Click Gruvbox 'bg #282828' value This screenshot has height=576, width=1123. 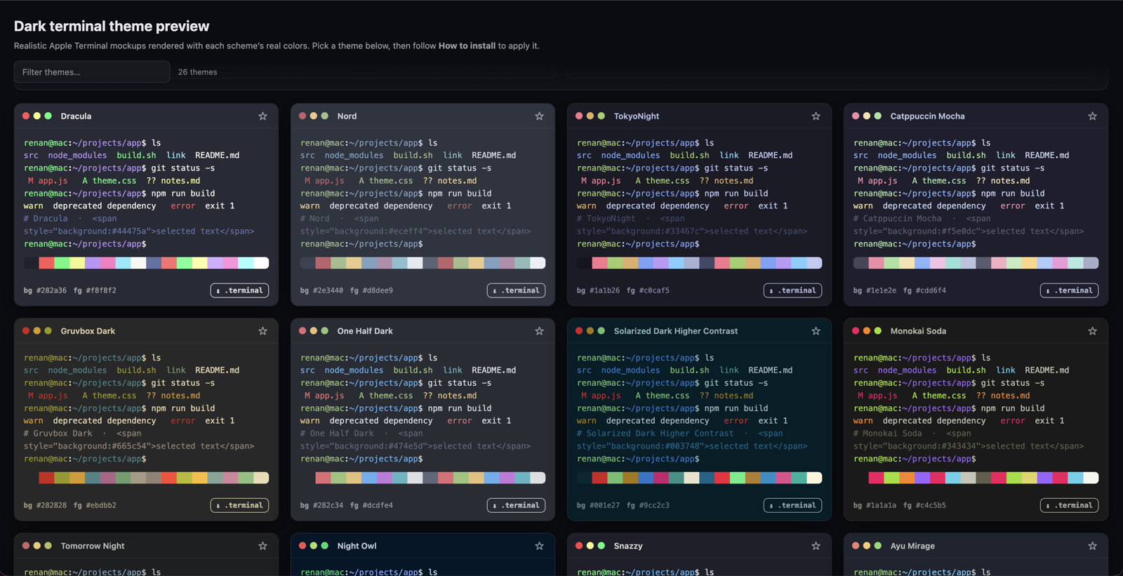(x=45, y=505)
